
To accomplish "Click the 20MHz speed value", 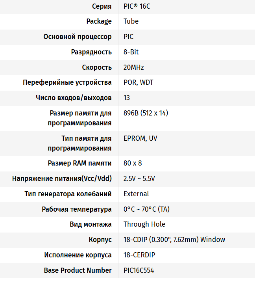I will pyautogui.click(x=133, y=67).
